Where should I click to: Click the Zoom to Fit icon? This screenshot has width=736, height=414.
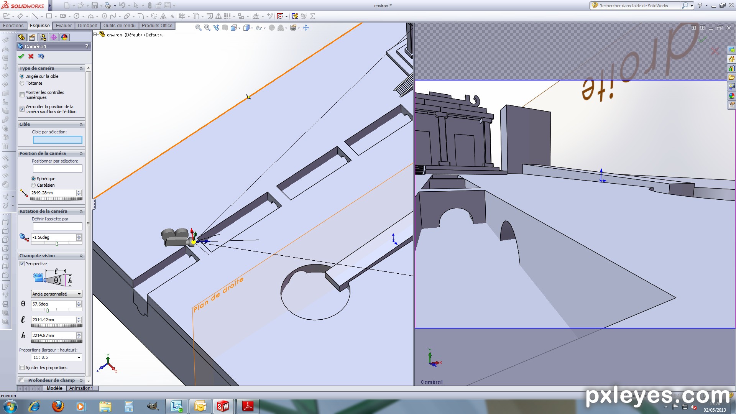coord(198,28)
